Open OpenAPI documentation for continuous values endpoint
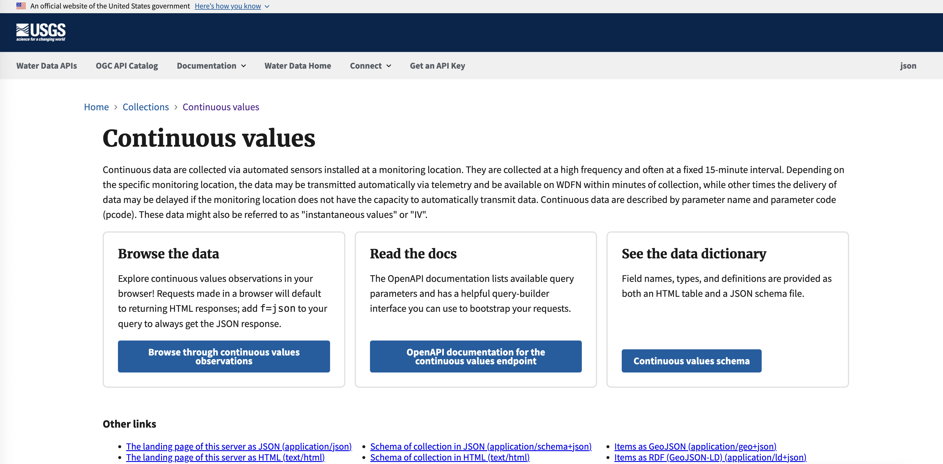The width and height of the screenshot is (943, 464). point(476,356)
